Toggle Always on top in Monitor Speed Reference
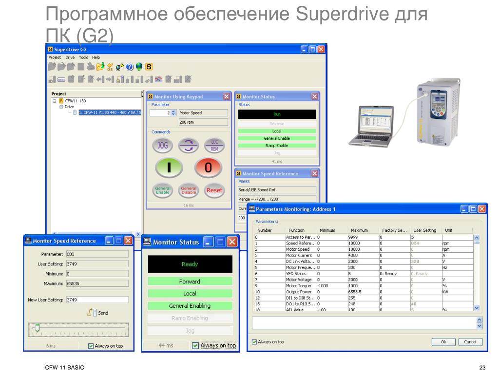 pos(91,346)
